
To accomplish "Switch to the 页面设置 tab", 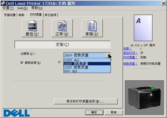I will tap(10, 15).
